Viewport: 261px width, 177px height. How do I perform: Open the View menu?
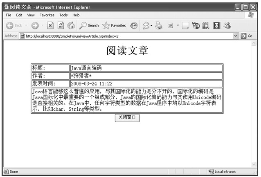coord(31,15)
